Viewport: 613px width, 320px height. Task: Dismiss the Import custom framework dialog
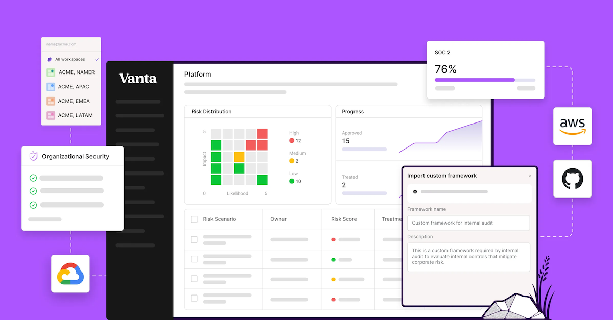(530, 176)
